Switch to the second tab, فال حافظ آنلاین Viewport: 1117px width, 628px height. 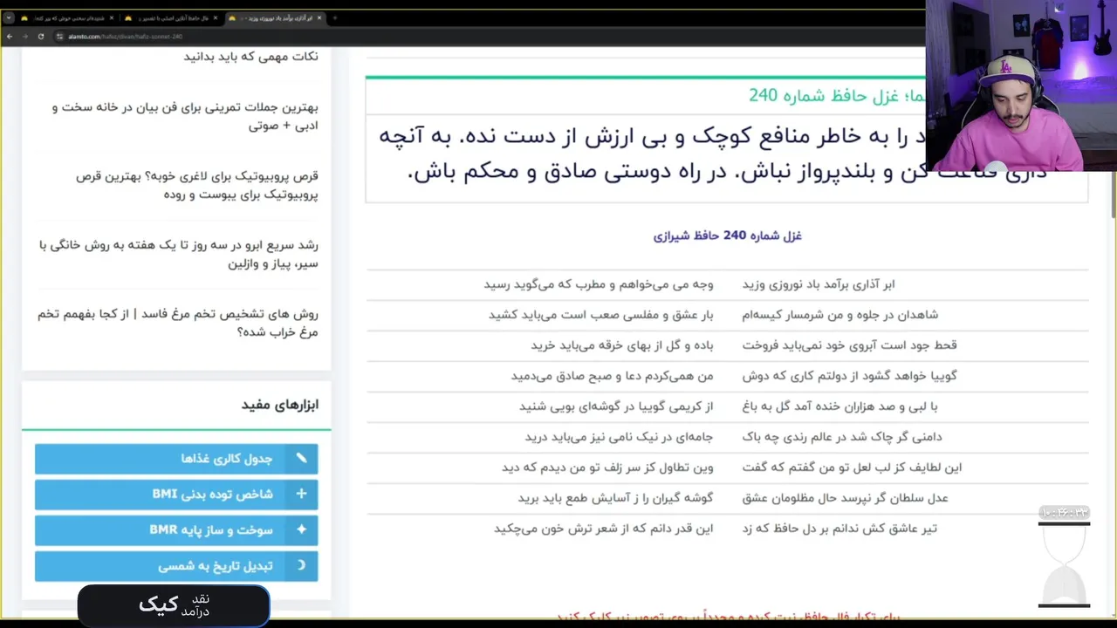tap(170, 17)
